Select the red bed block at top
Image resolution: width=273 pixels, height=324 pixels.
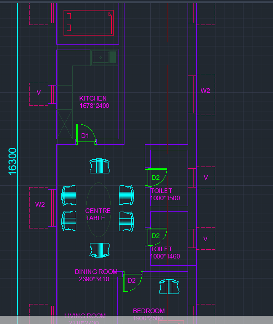coord(89,23)
